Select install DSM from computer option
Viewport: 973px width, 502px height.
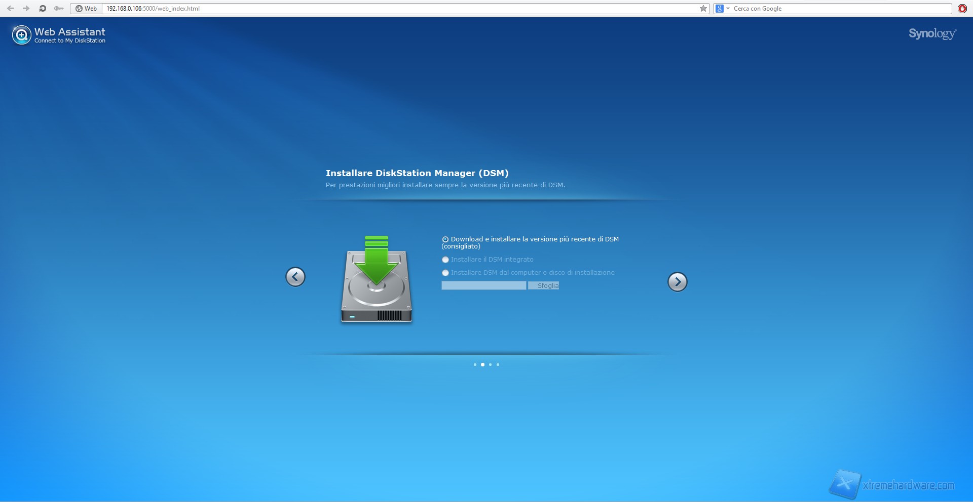pyautogui.click(x=445, y=273)
